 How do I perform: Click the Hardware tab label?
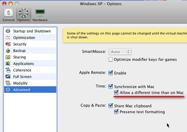click(40, 20)
